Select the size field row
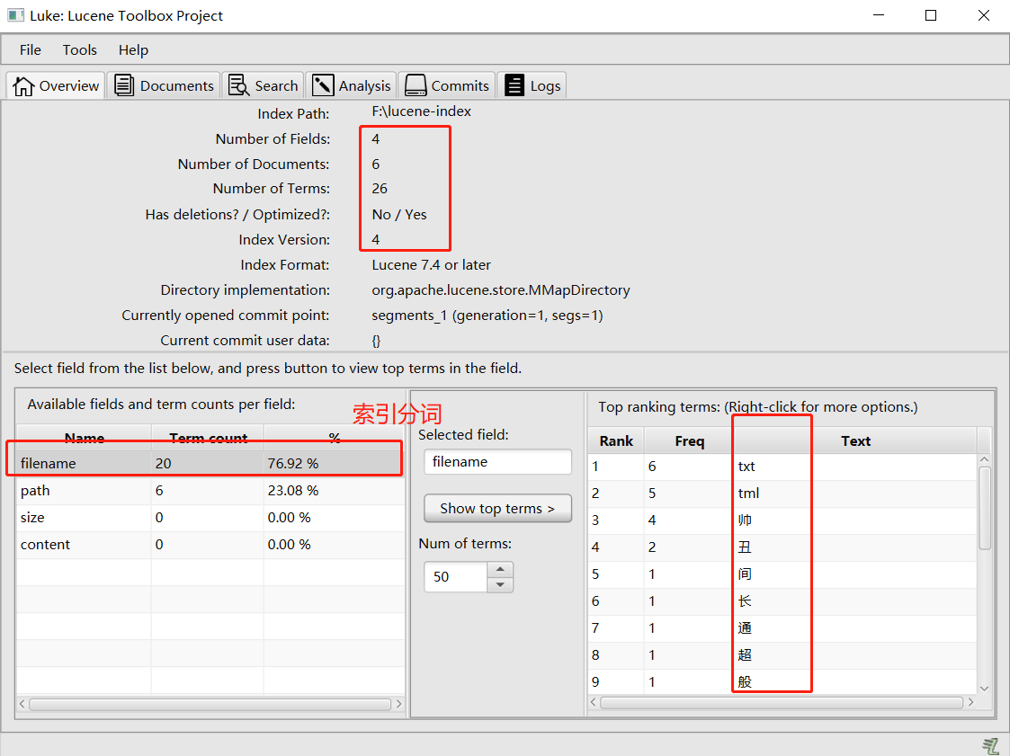The image size is (1010, 756). [x=210, y=517]
